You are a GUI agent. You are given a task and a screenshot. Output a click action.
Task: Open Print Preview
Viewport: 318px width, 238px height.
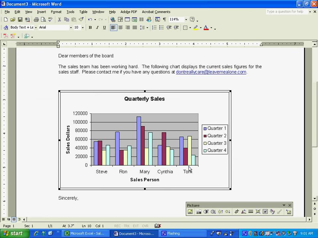coord(43,20)
